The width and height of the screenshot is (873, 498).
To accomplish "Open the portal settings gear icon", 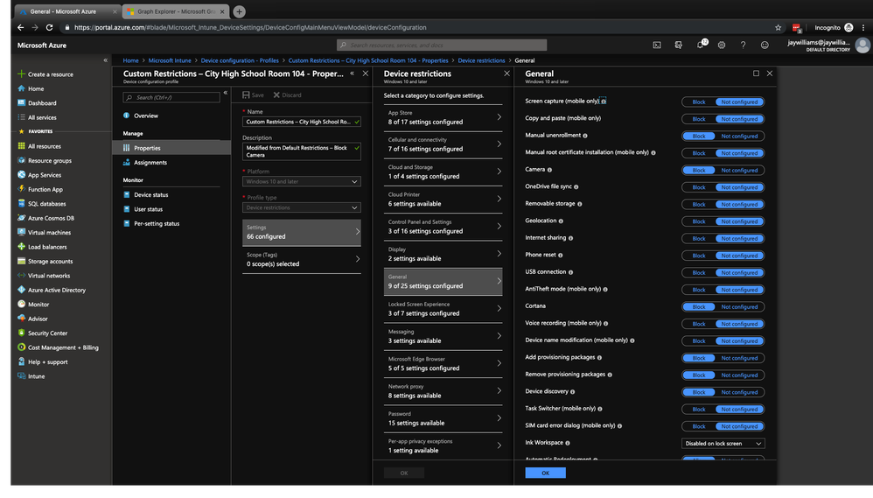I will 722,46.
